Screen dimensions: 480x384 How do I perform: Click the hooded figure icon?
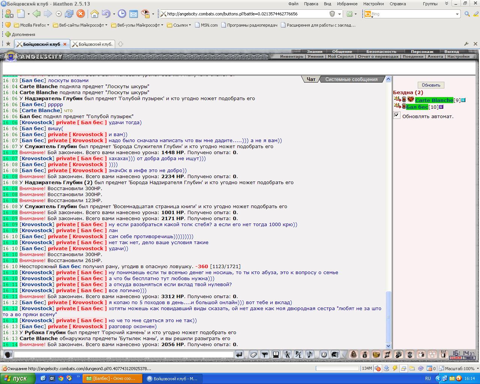(353, 354)
